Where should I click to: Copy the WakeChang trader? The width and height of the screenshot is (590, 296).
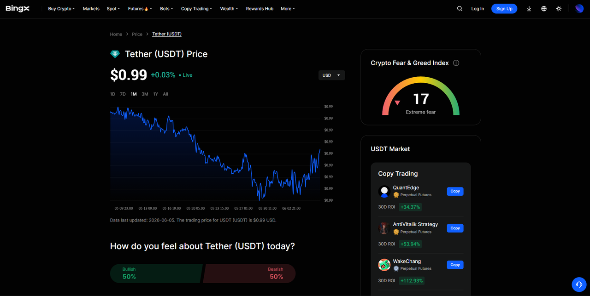coord(455,265)
